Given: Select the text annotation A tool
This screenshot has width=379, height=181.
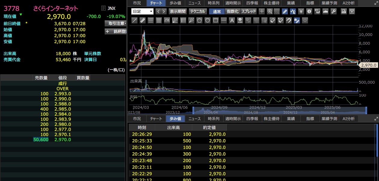Looking at the screenshot, I should 232,20.
